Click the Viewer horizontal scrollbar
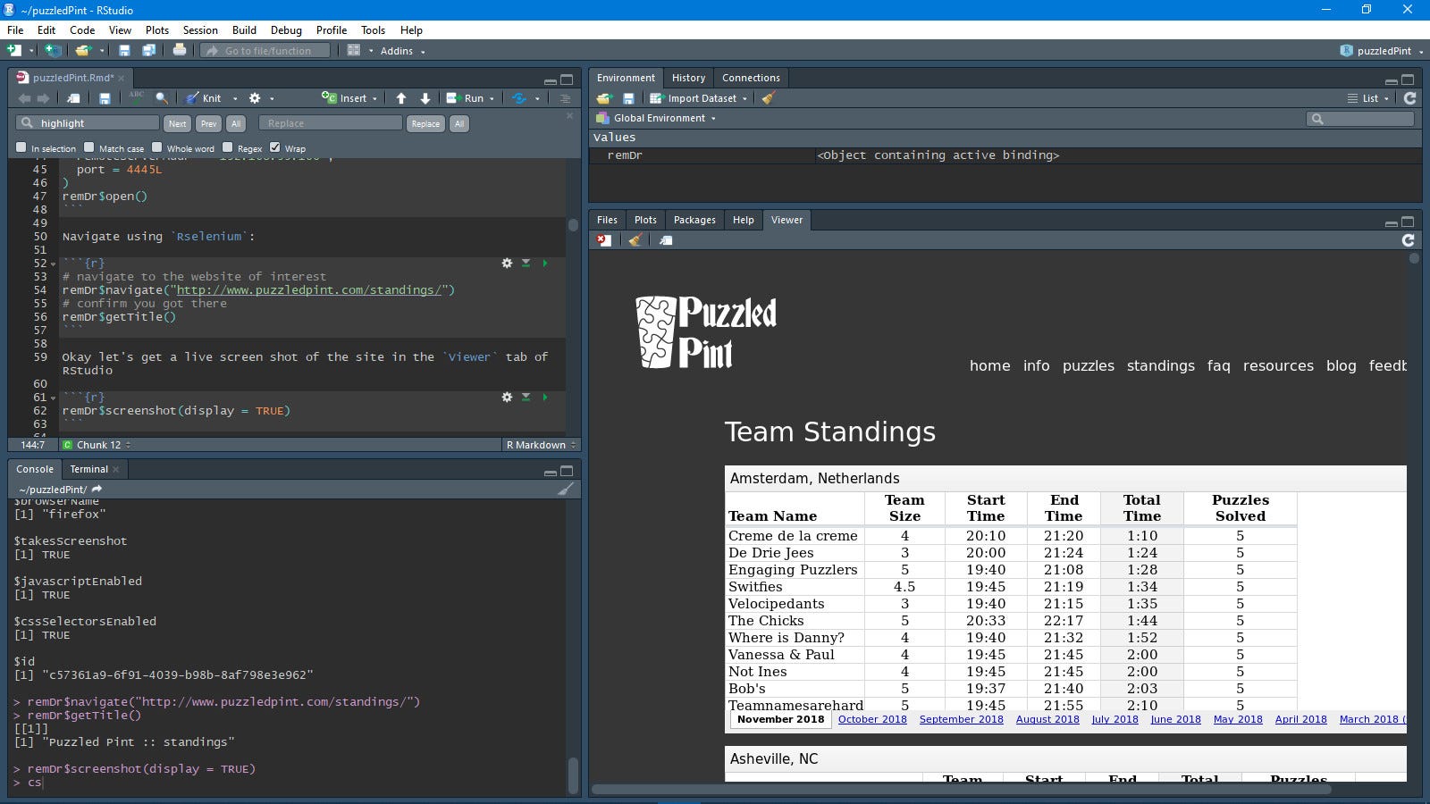This screenshot has width=1430, height=804. click(x=961, y=789)
